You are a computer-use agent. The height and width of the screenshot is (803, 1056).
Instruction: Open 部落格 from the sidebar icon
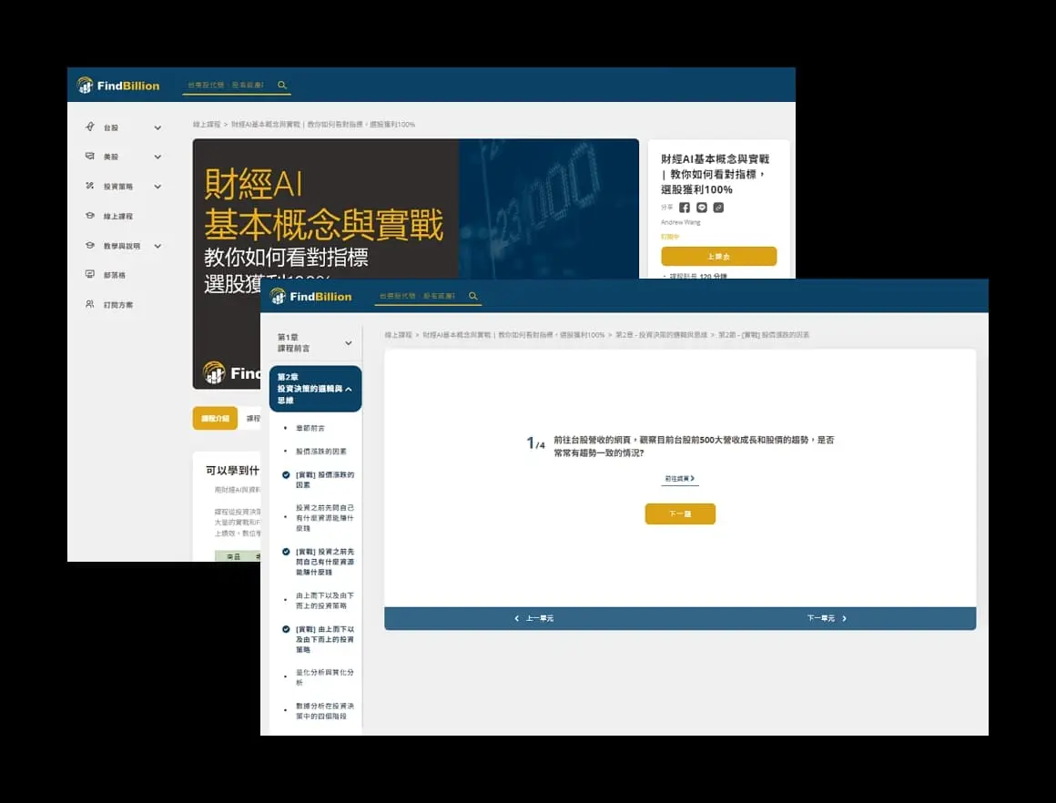91,274
